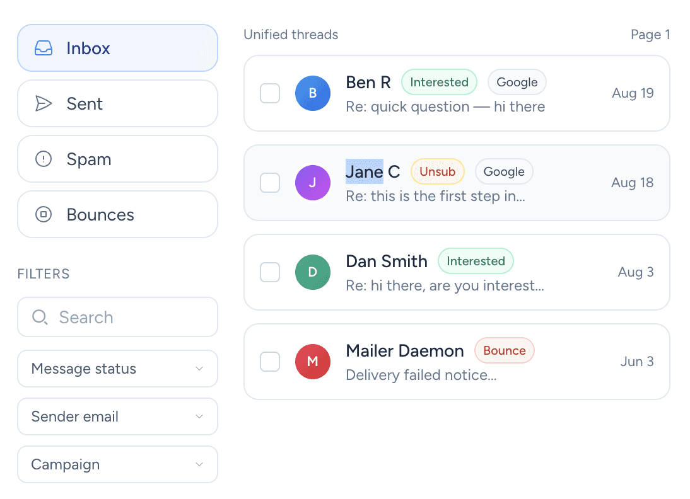Screen dimensions: 690x499
Task: Click the Interested badge on Ben R's thread
Action: [x=439, y=82]
